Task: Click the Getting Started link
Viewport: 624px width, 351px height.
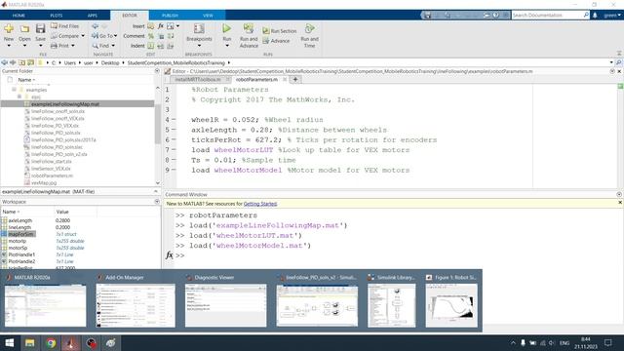Action: point(260,204)
